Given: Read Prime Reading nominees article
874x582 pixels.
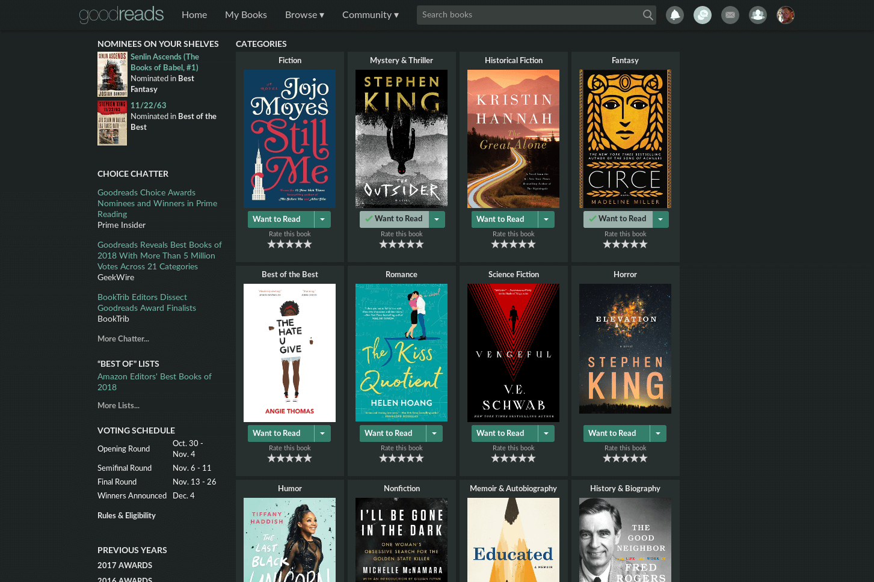Looking at the screenshot, I should click(158, 203).
